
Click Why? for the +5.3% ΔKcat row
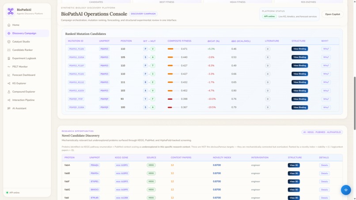(x=326, y=49)
